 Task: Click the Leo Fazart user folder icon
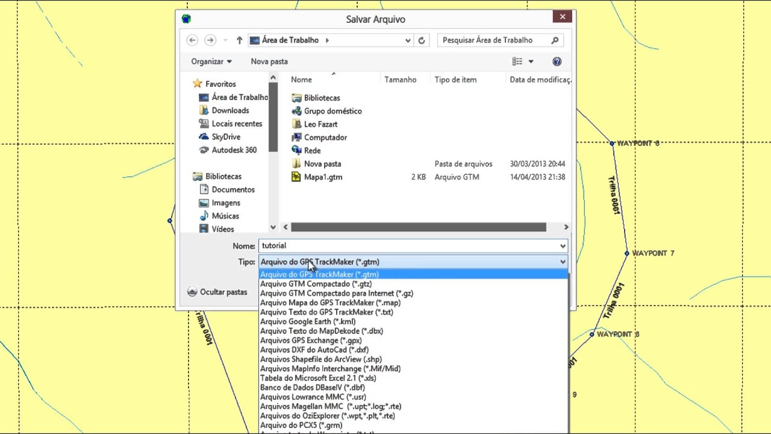point(296,124)
